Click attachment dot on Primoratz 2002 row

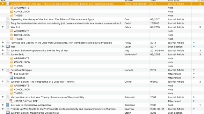[x=194, y=97]
